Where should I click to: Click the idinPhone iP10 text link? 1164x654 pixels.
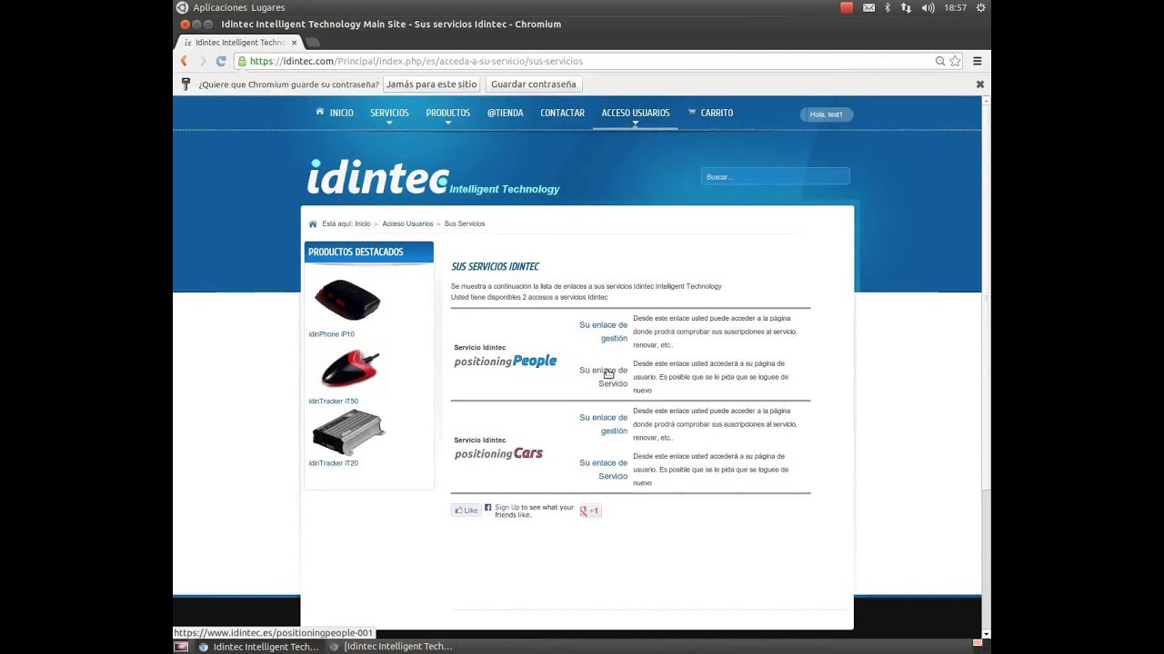pyautogui.click(x=331, y=334)
